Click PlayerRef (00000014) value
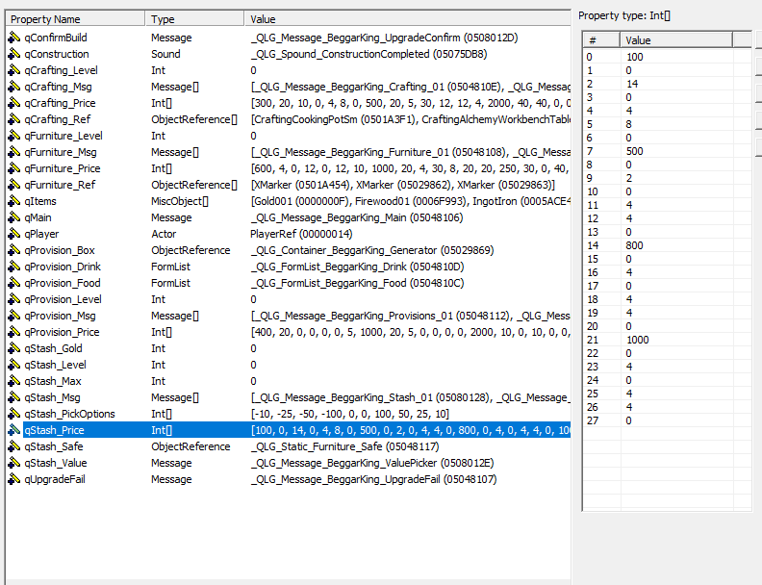Screen dimensions: 762x585 301,234
